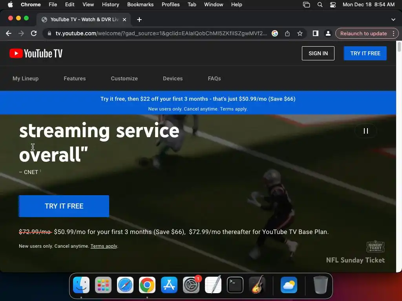Screen dimensions: 402x301
Task: Open Launchpad from the Dock
Action: 103,285
